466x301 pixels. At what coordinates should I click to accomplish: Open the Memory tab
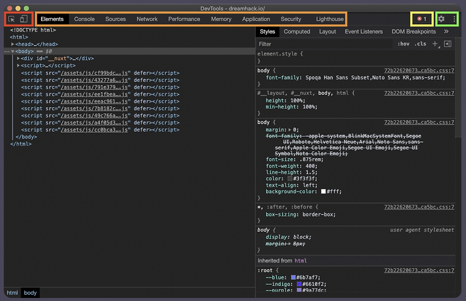[221, 19]
